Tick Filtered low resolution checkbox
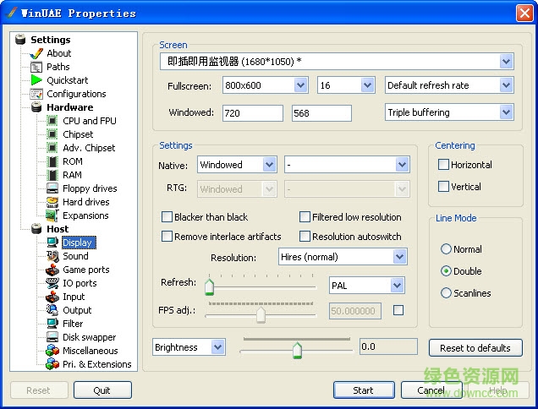 (x=305, y=217)
